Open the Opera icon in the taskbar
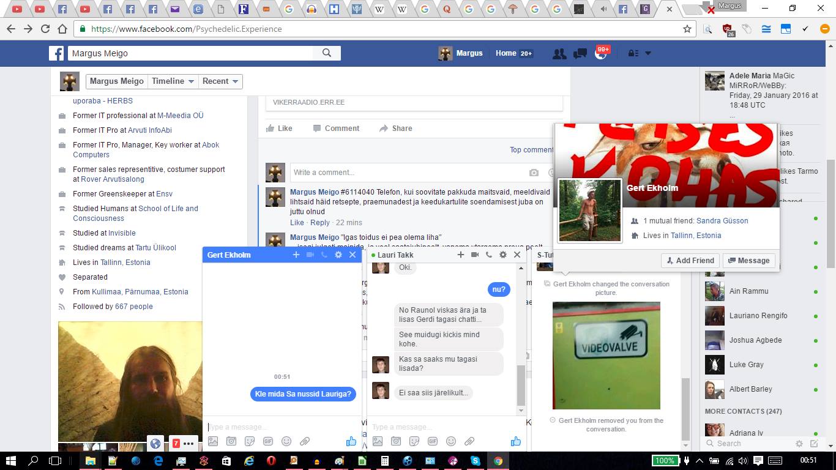 click(271, 461)
